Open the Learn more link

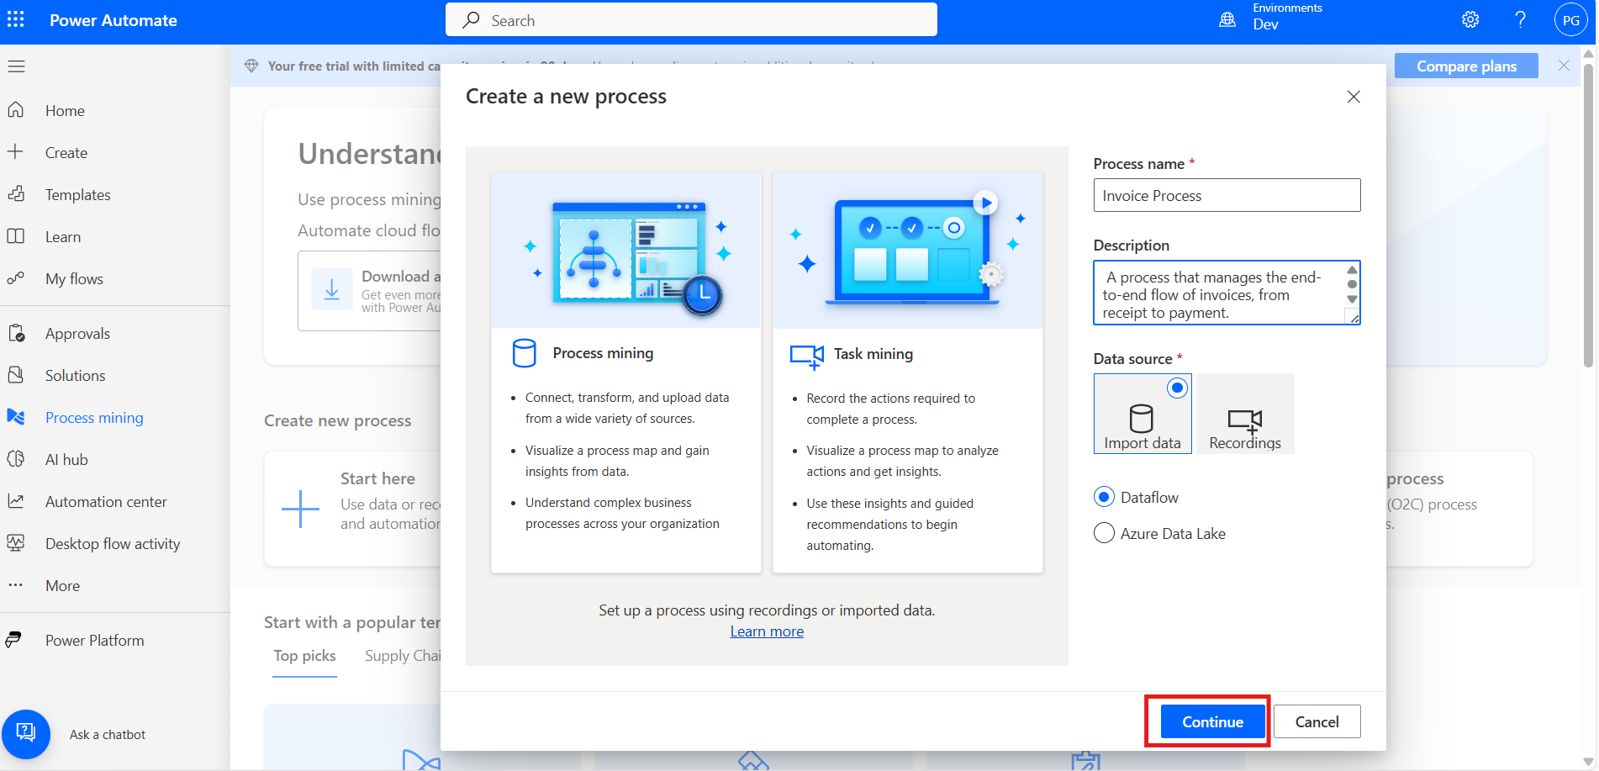tap(767, 631)
